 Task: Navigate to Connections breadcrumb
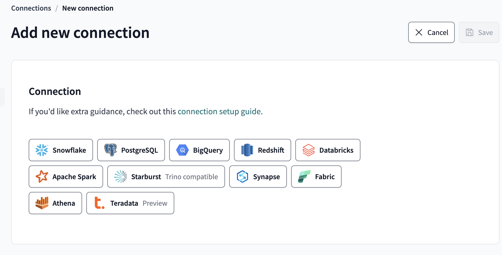pyautogui.click(x=31, y=8)
